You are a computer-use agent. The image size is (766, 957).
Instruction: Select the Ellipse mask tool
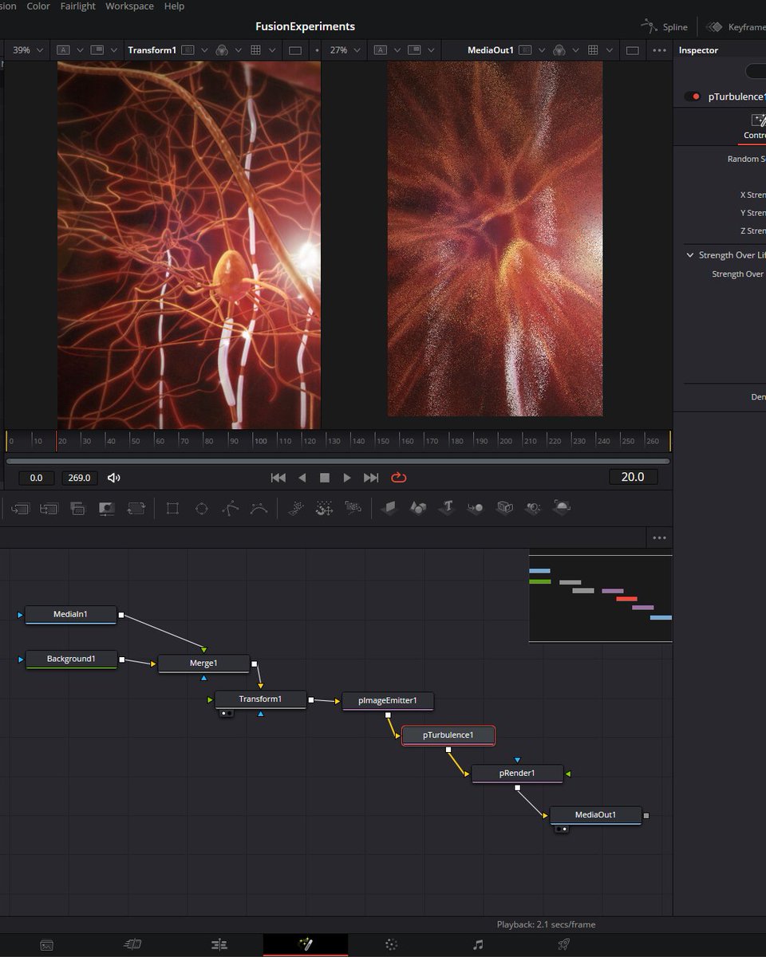(201, 508)
